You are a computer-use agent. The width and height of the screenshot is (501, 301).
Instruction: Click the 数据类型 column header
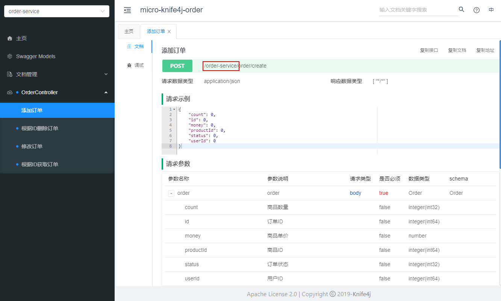click(x=419, y=179)
